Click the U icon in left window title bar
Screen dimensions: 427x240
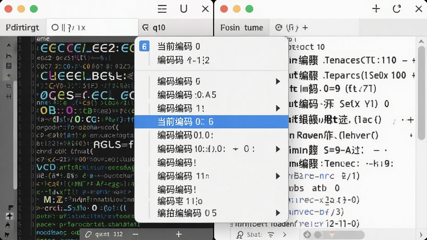[183, 9]
